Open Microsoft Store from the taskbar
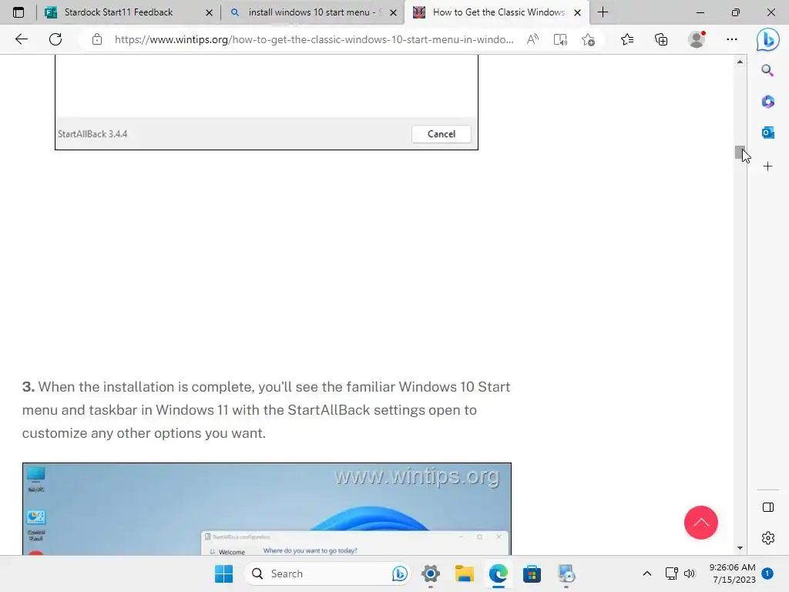The width and height of the screenshot is (789, 592). click(x=532, y=573)
